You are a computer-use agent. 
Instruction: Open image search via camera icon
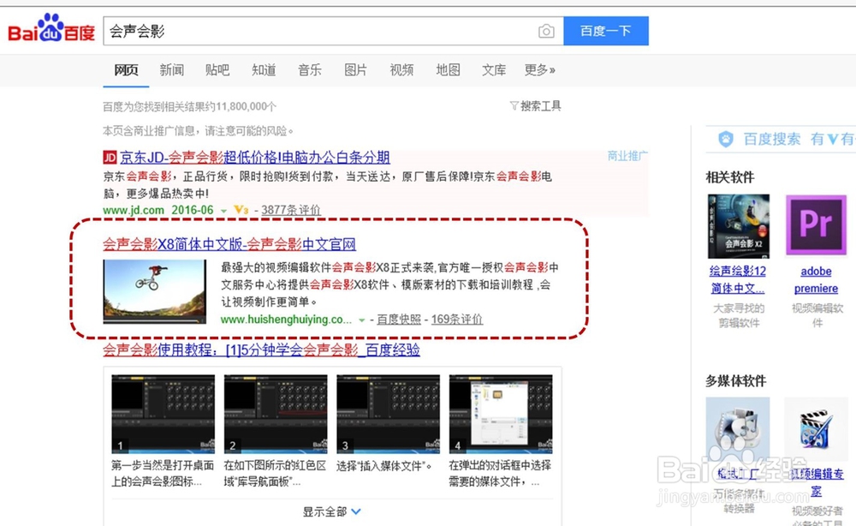tap(546, 31)
